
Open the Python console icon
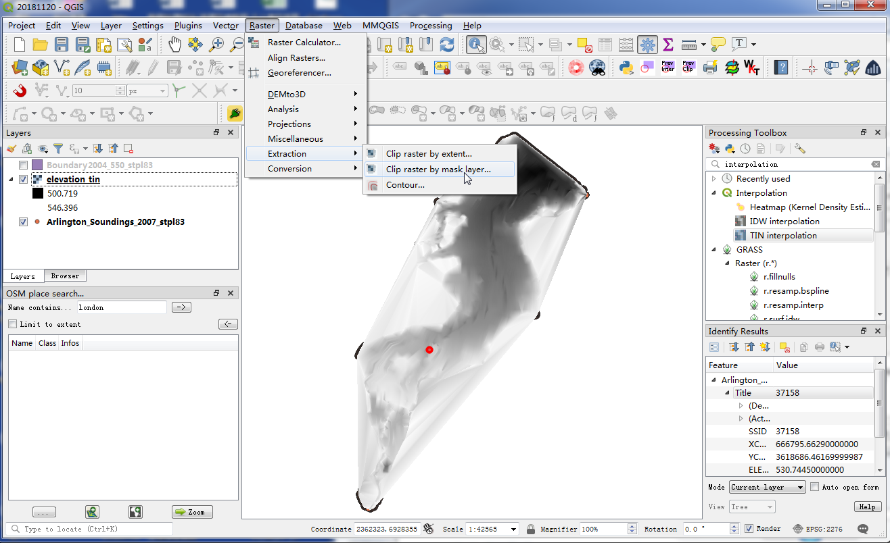(x=626, y=68)
